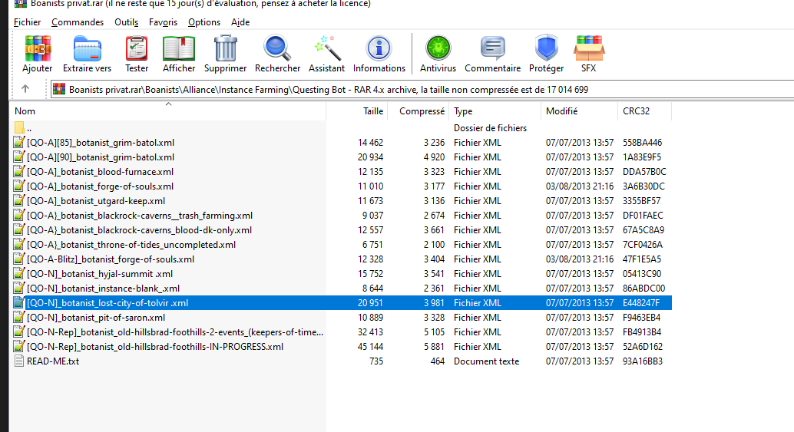Viewport: 794px width, 432px height.
Task: Click icon of [QO-A-Blitz]_botanist_forge-of-souls.xml
Action: pos(19,259)
